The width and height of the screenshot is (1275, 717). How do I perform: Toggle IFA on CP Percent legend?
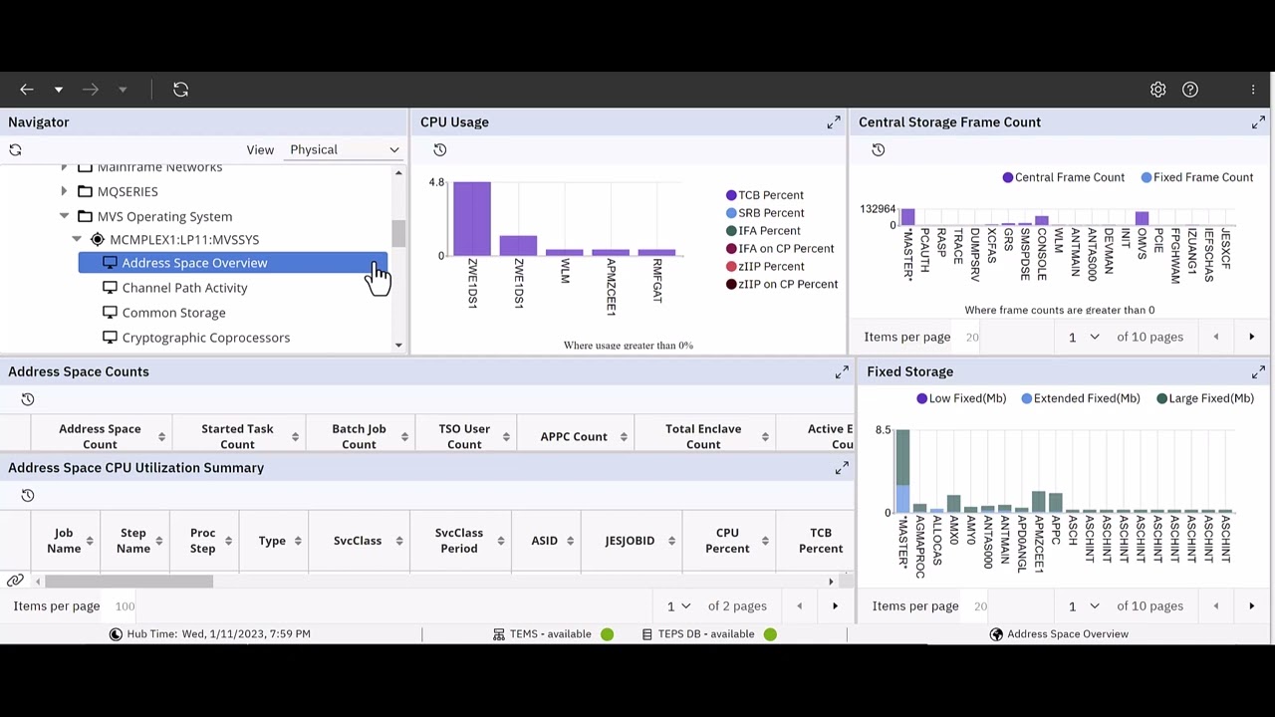tap(780, 249)
